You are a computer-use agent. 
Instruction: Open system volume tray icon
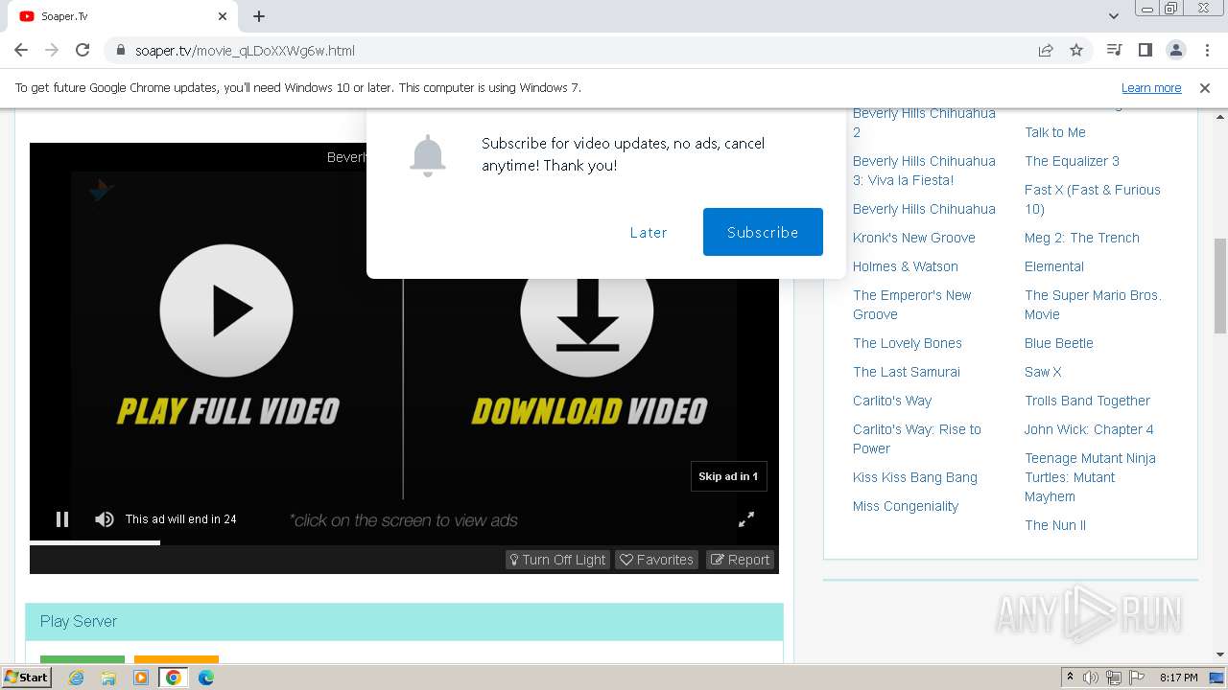1091,678
